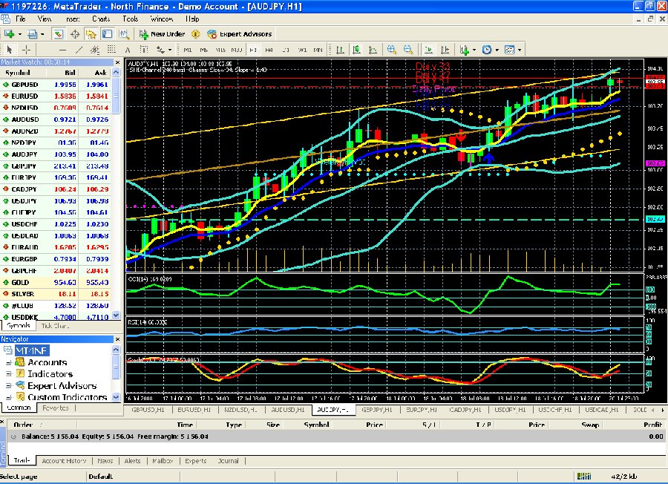Click the New Order button
The height and width of the screenshot is (484, 668).
pos(163,34)
